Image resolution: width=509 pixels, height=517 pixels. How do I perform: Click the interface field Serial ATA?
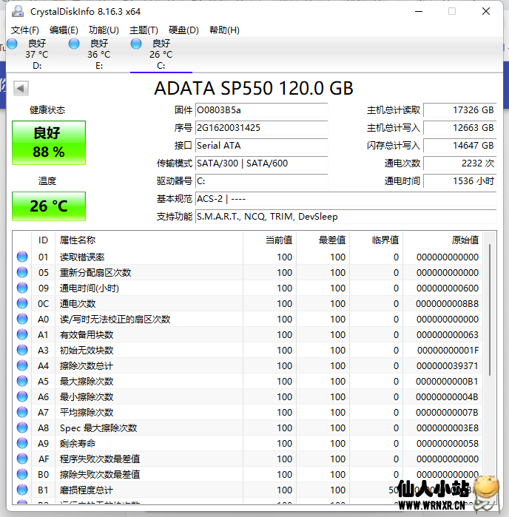coord(261,146)
